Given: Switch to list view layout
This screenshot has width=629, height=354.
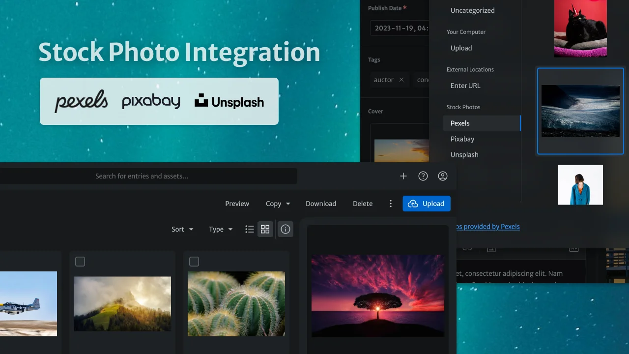Looking at the screenshot, I should pyautogui.click(x=250, y=229).
